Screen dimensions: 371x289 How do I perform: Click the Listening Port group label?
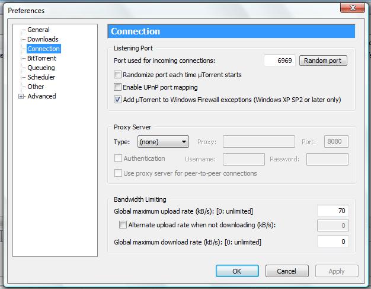coord(133,48)
